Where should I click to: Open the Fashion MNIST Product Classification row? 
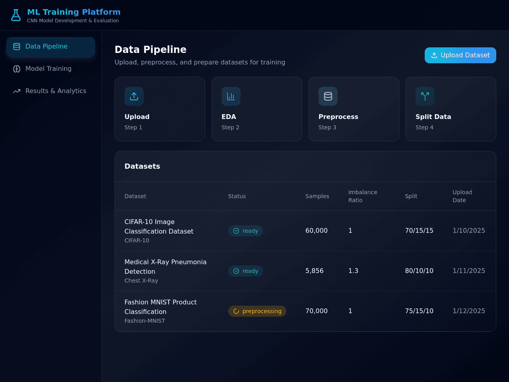(x=305, y=311)
